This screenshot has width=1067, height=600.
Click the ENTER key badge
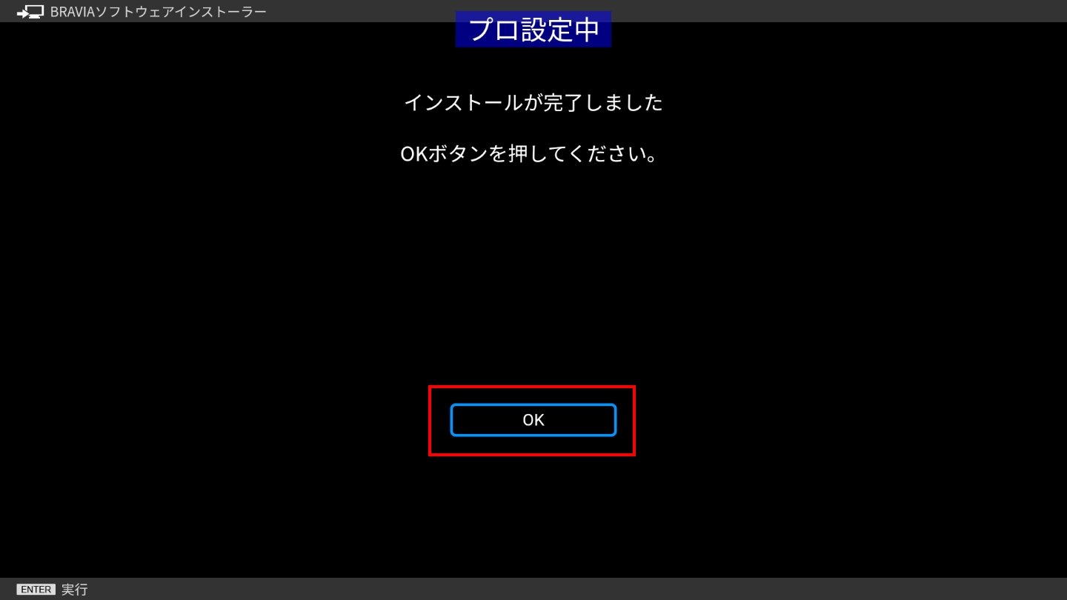pos(36,590)
